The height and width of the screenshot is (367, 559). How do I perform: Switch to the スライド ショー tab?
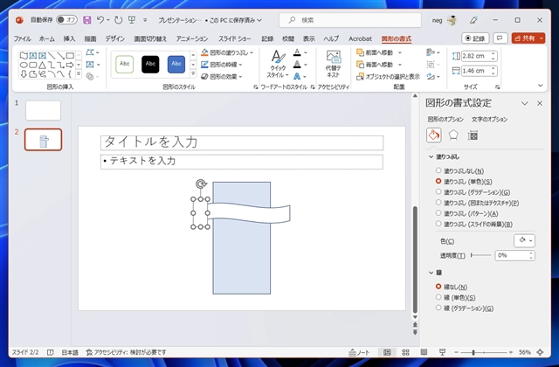point(235,38)
